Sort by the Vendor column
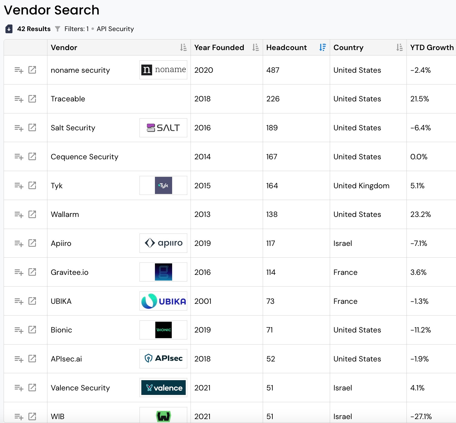This screenshot has width=456, height=423. (x=183, y=47)
